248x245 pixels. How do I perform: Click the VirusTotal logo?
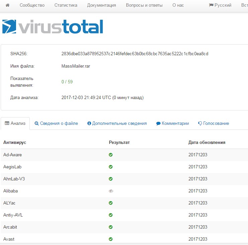point(52,27)
